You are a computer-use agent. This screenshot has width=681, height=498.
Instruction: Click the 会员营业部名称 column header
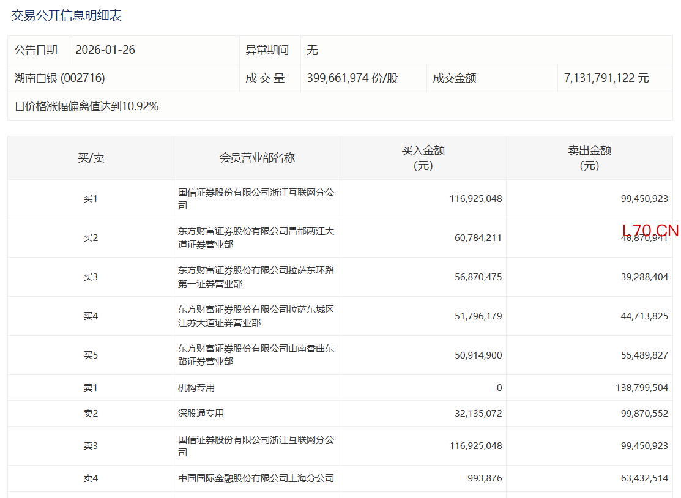(x=257, y=158)
